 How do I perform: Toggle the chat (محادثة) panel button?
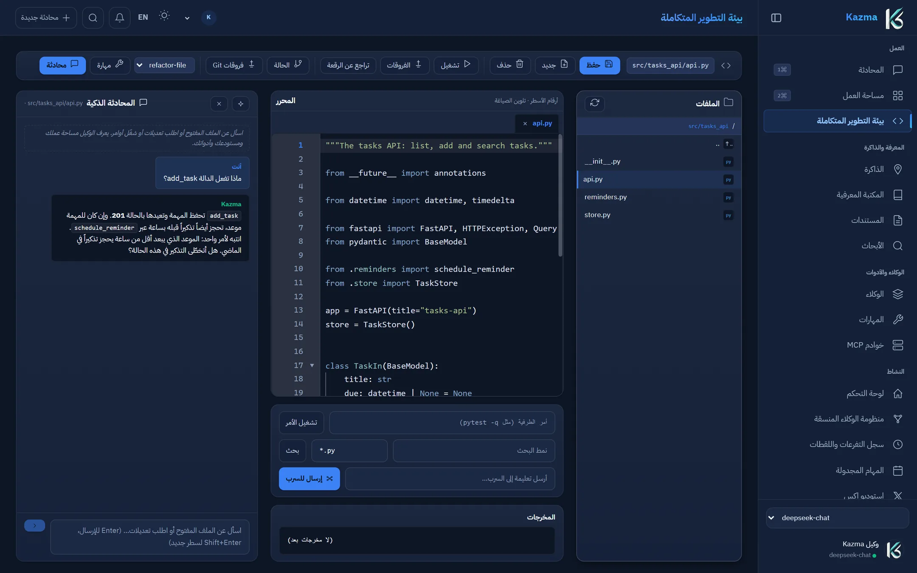point(62,65)
